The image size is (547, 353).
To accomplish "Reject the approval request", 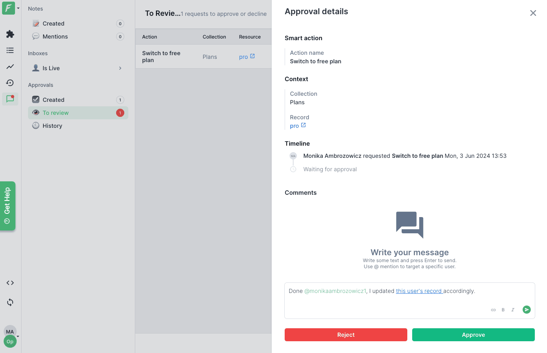I will pos(346,335).
